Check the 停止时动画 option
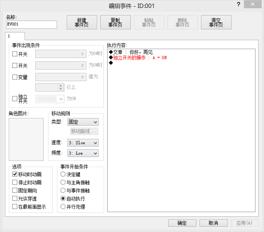Viewport: 264px width, 232px height. coord(15,182)
